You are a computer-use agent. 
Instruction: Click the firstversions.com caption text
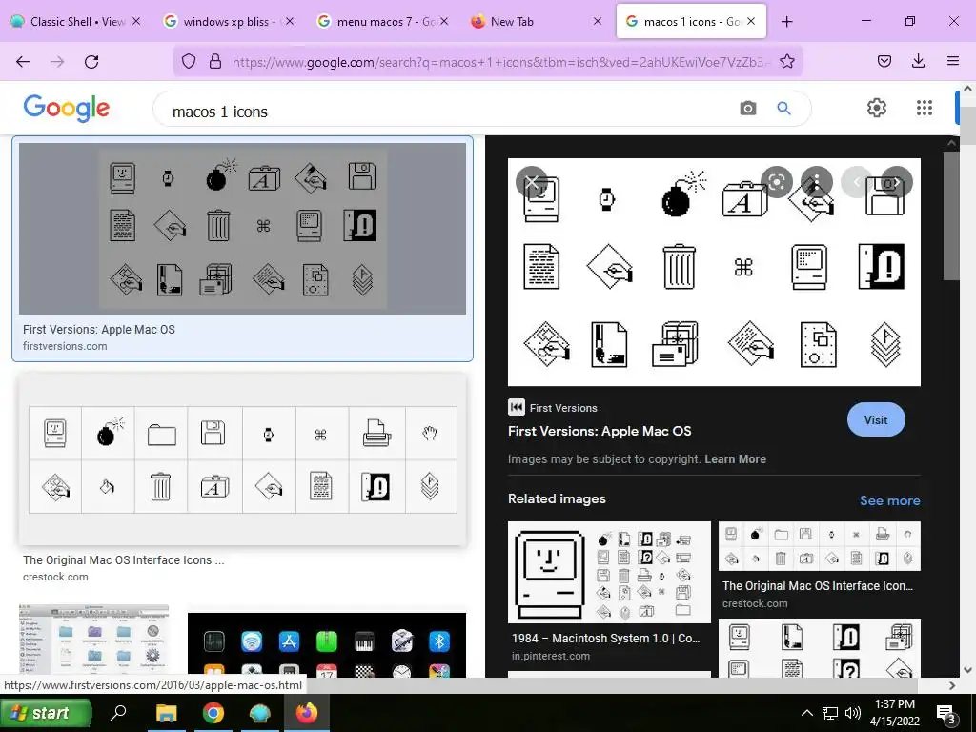tap(65, 346)
